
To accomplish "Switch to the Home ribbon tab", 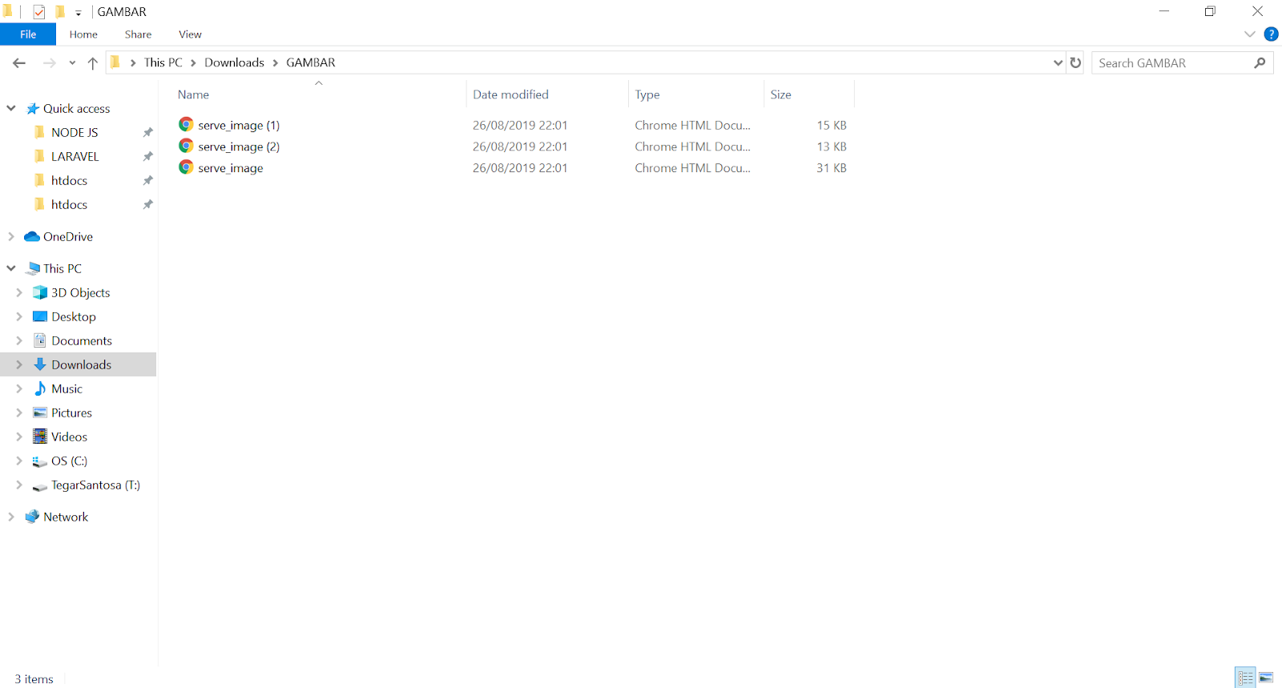I will click(83, 34).
